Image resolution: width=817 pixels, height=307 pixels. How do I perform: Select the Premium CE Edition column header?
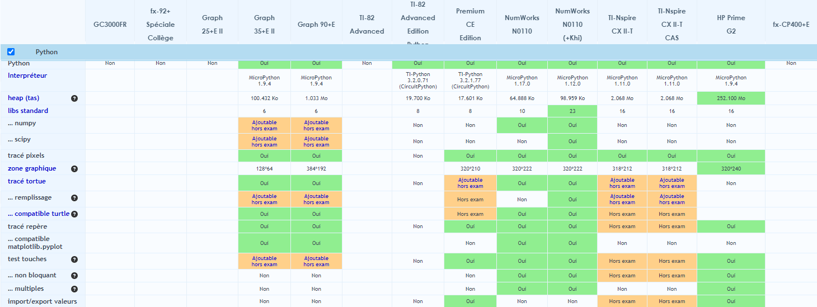(x=470, y=25)
